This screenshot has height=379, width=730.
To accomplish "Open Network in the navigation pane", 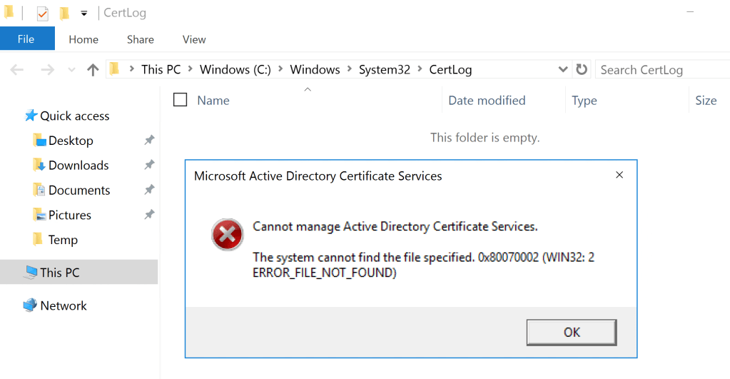I will pos(63,305).
